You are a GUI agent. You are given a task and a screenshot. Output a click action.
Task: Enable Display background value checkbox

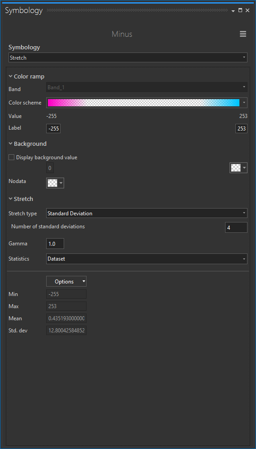point(12,157)
